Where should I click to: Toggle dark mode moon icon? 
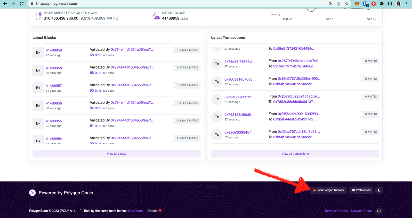379,190
